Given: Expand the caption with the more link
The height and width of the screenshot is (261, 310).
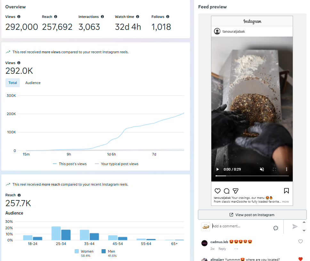Looking at the screenshot, I should coord(285,202).
